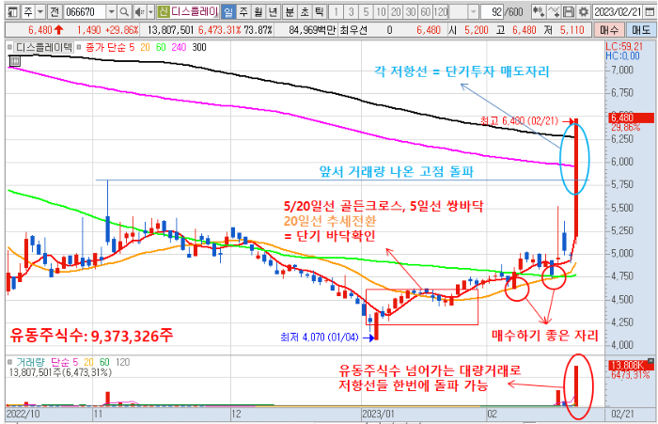Click small square marker before 거래량 legend
658x424 pixels.
[x=9, y=362]
